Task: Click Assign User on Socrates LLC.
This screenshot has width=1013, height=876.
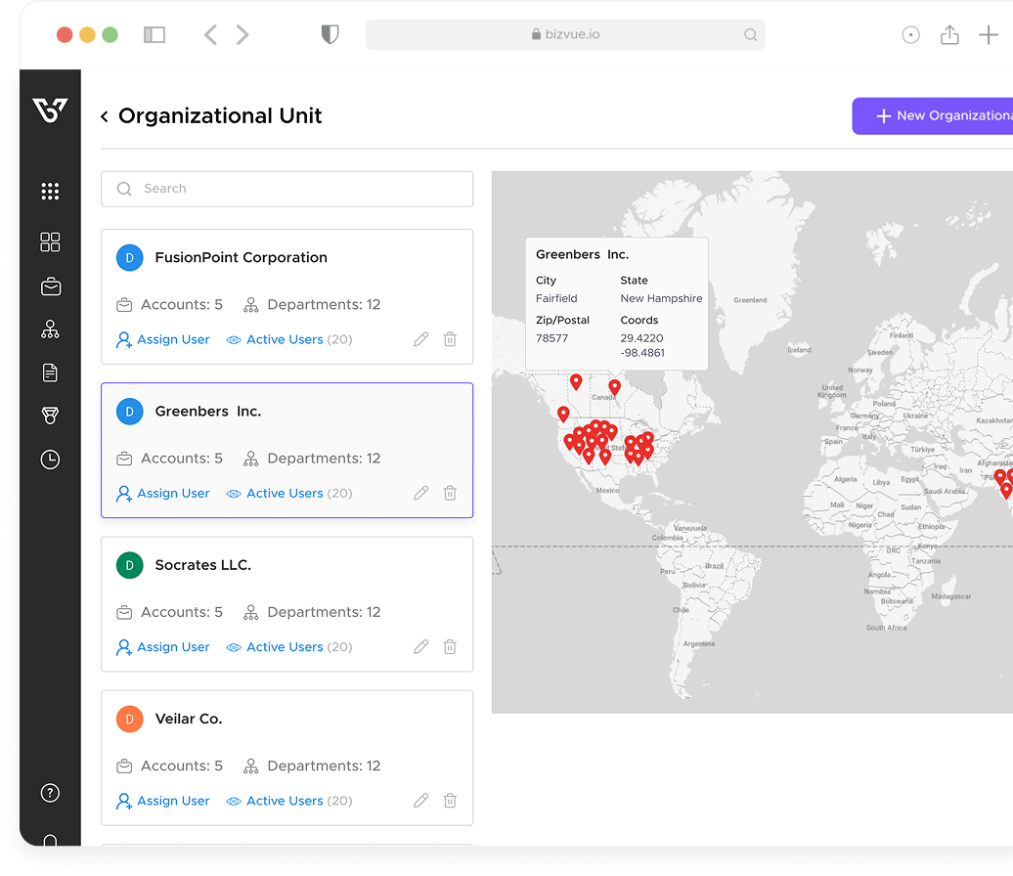Action: [x=163, y=646]
